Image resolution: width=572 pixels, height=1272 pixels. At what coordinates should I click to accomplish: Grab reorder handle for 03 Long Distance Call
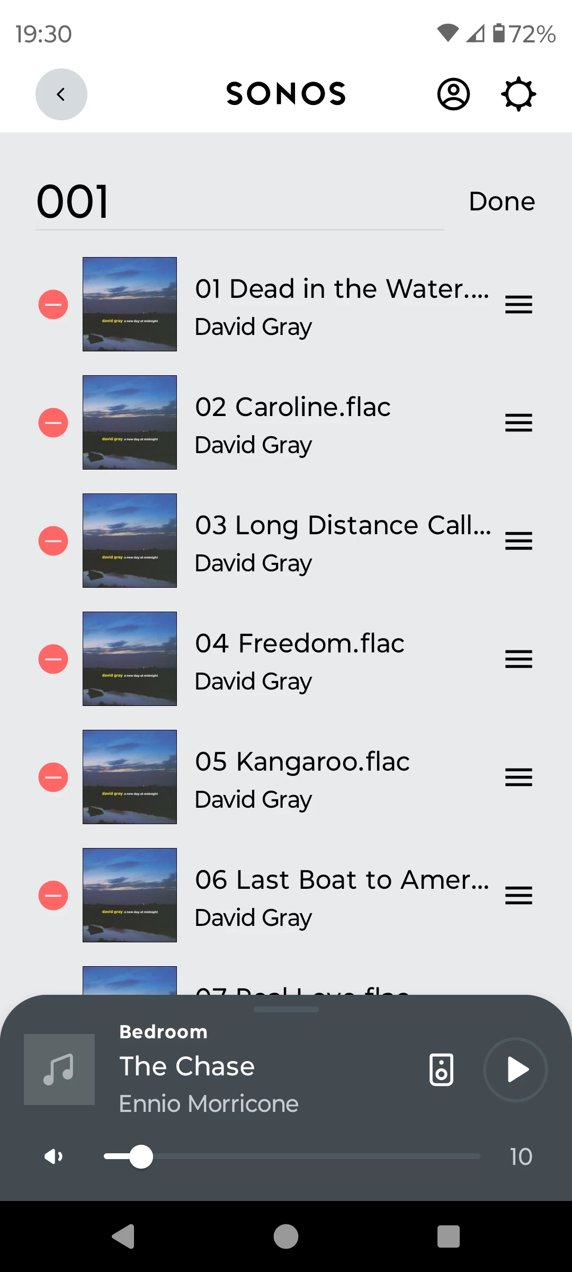click(x=519, y=541)
